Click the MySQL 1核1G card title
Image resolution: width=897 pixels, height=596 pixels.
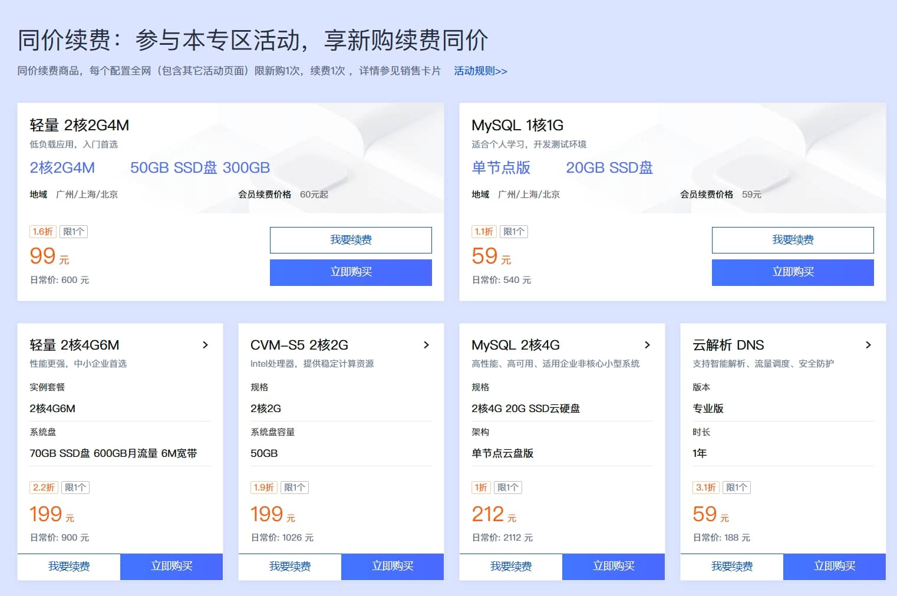click(x=517, y=125)
